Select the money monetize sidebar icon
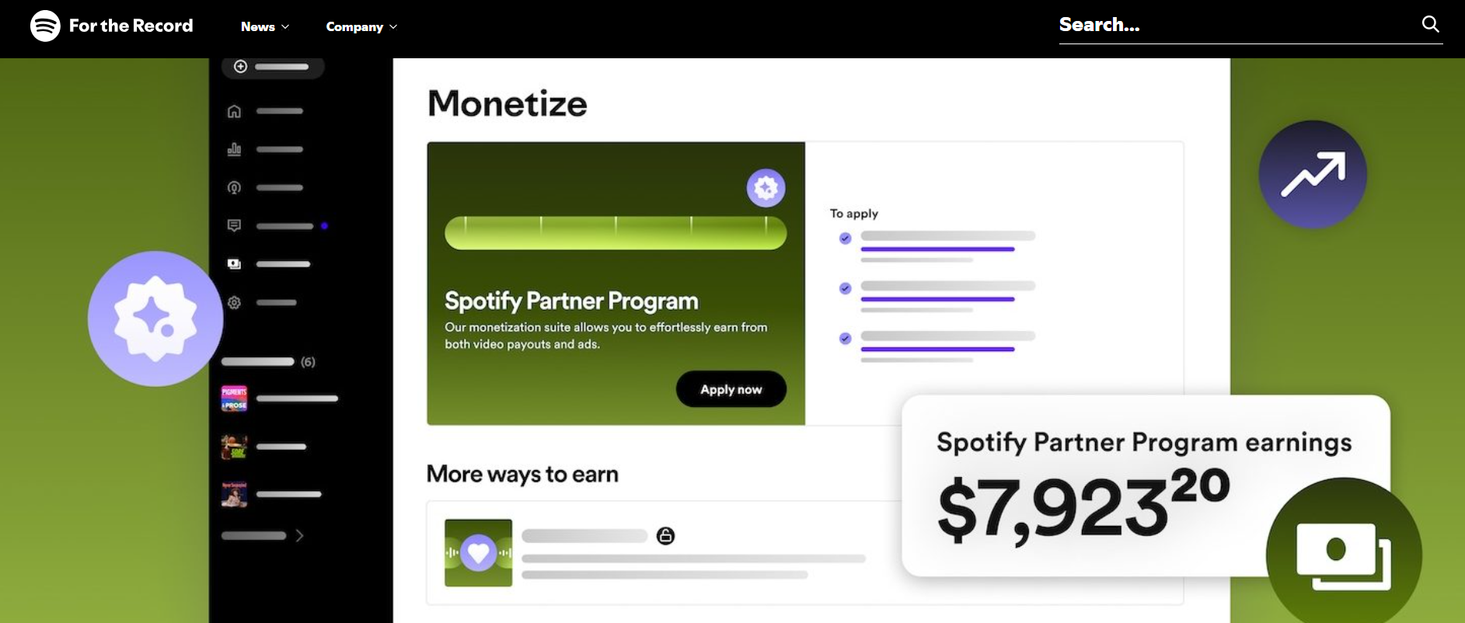 click(234, 264)
